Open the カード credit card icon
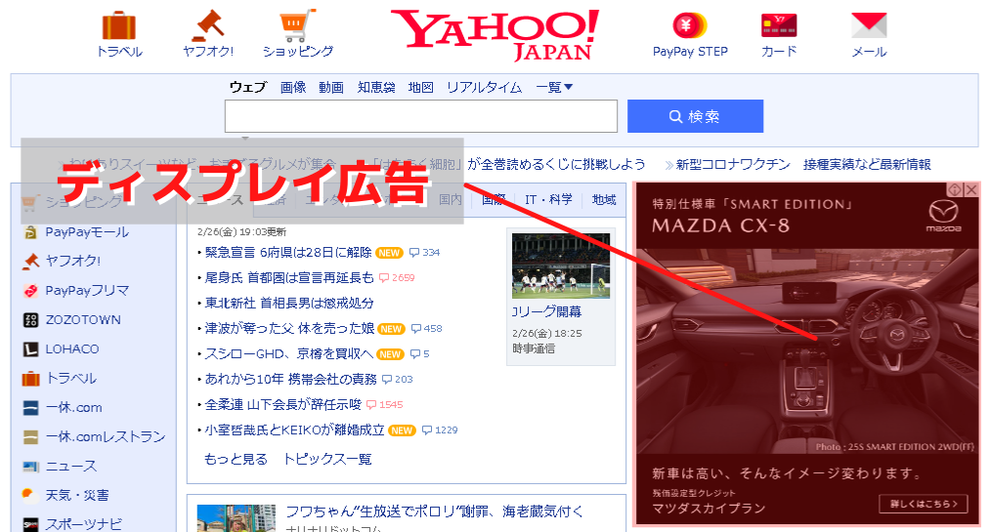This screenshot has width=990, height=532. (x=779, y=25)
